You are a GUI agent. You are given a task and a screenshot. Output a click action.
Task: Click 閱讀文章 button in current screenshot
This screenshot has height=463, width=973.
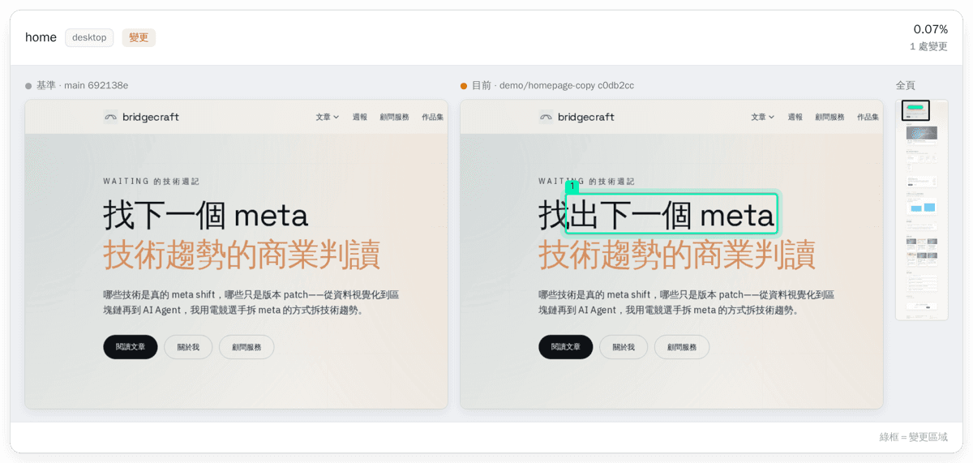(x=566, y=347)
